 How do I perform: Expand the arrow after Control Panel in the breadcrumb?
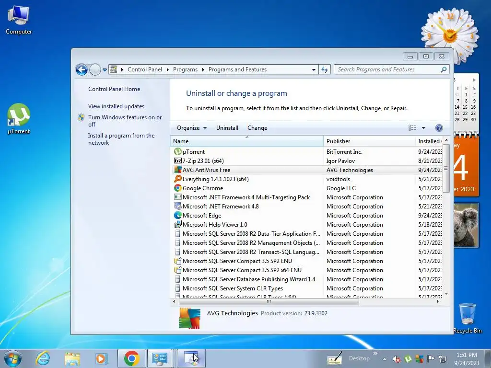[x=167, y=69]
